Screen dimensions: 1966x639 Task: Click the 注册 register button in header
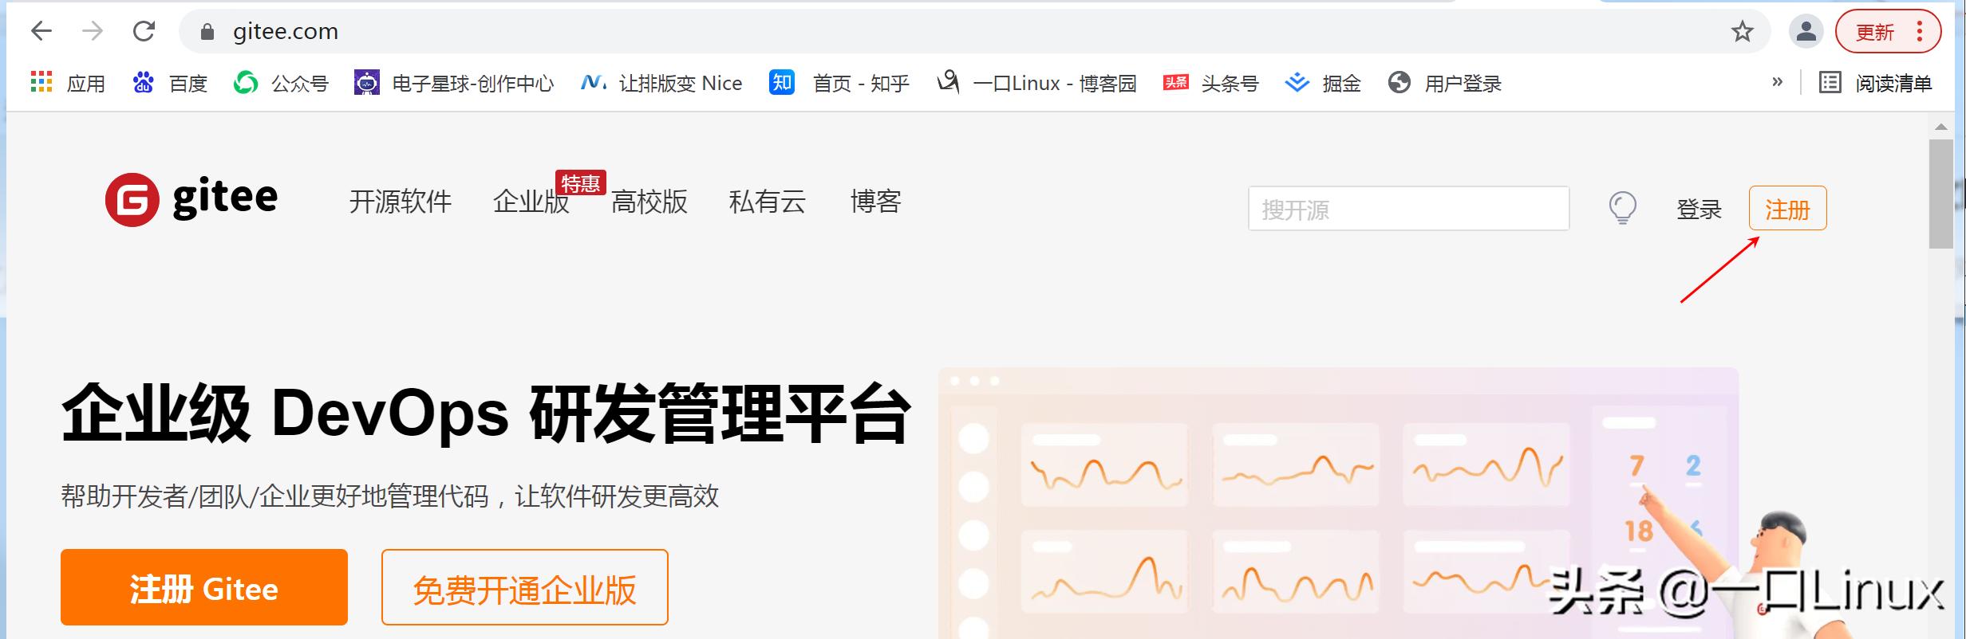coord(1787,209)
